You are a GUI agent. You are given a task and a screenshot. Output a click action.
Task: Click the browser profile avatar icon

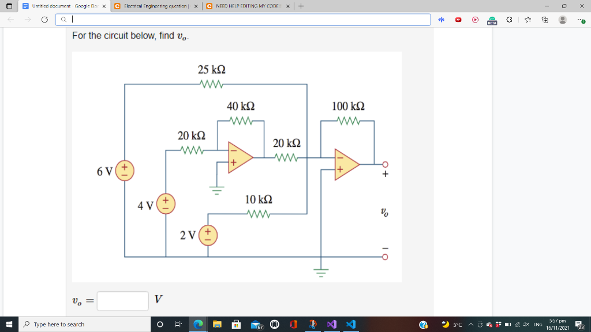click(x=563, y=19)
